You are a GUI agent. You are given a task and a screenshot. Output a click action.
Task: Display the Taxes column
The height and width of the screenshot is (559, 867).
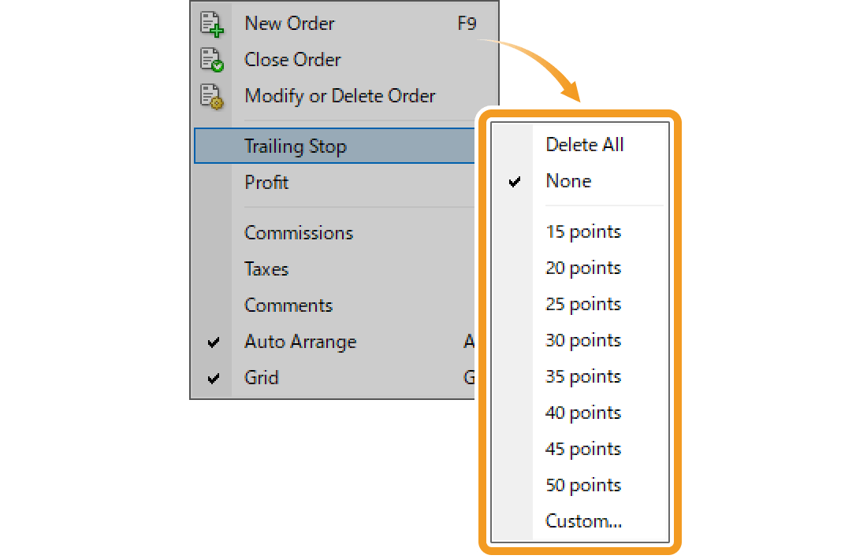[x=266, y=269]
